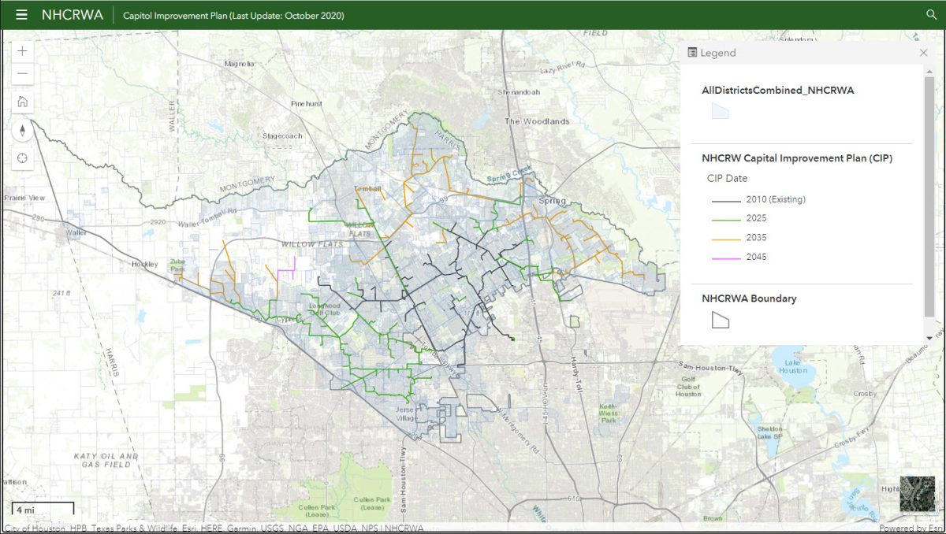Open the hamburger navigation menu

tap(20, 13)
